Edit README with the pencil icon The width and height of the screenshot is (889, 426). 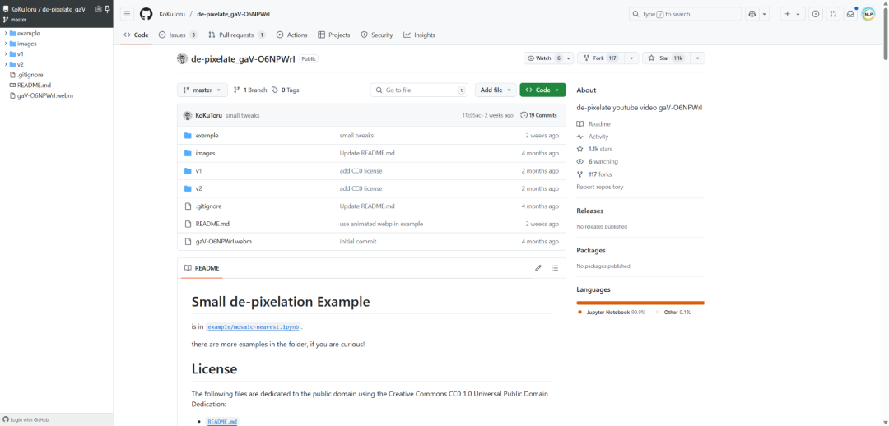coord(538,268)
